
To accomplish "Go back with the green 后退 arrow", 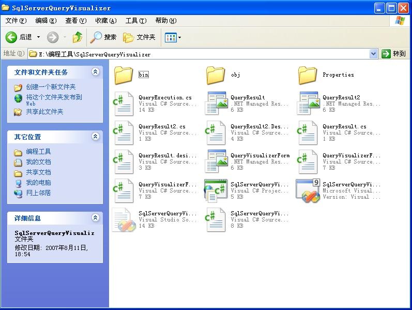I will [x=11, y=37].
